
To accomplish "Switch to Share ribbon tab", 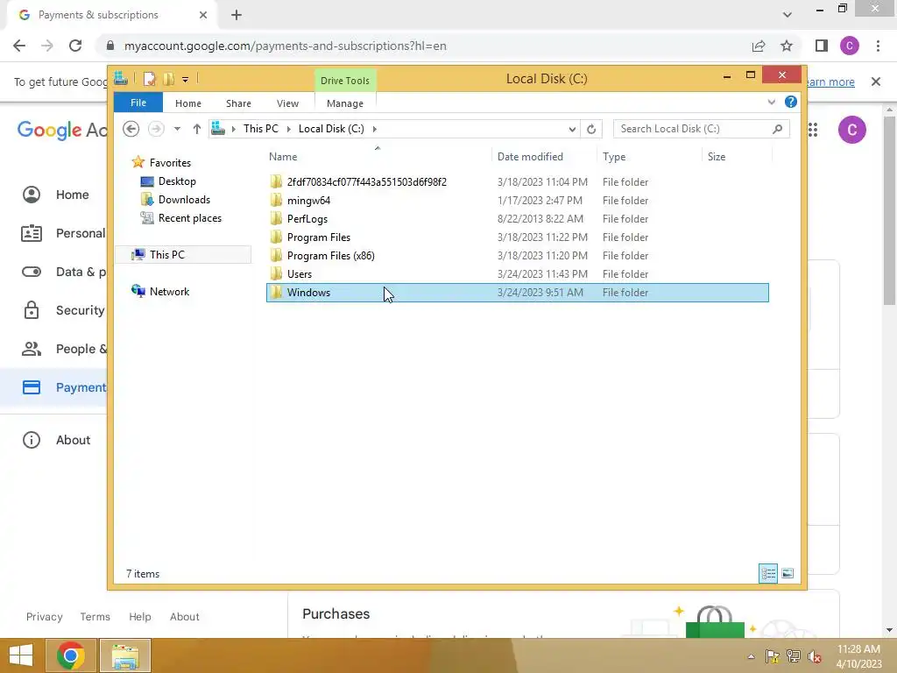I will click(x=238, y=103).
